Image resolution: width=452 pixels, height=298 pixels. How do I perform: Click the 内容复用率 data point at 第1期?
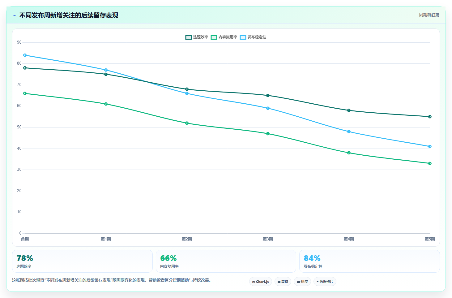[106, 104]
